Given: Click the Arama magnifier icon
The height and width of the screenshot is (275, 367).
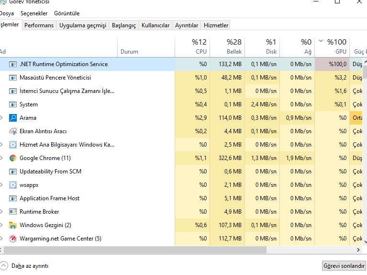Looking at the screenshot, I should click(x=12, y=118).
